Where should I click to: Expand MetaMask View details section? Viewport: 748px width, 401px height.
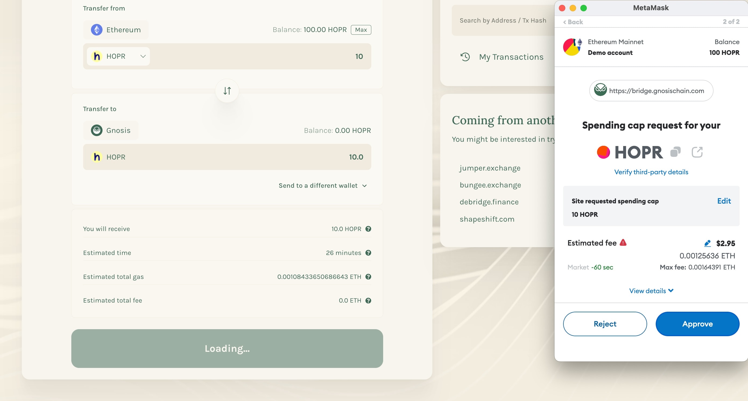[x=651, y=291]
